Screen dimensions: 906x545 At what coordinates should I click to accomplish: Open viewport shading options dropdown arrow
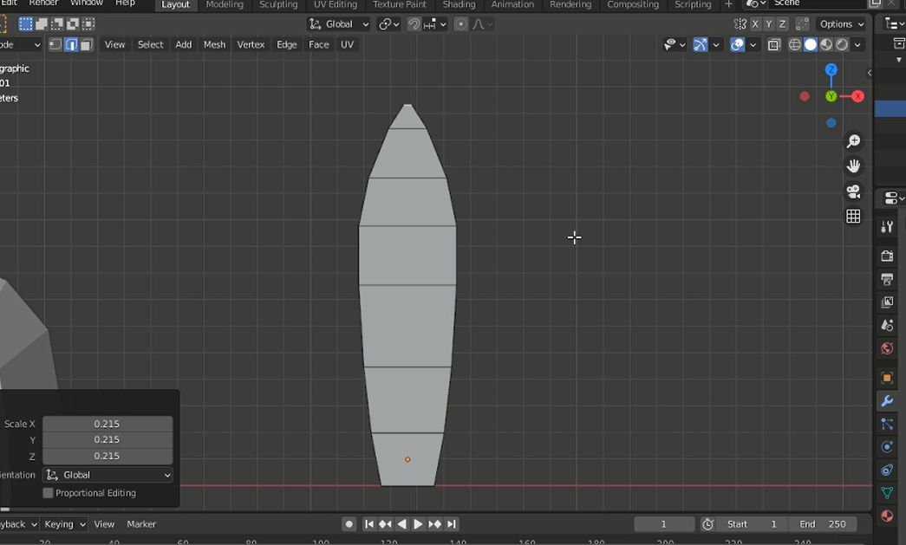(x=858, y=44)
